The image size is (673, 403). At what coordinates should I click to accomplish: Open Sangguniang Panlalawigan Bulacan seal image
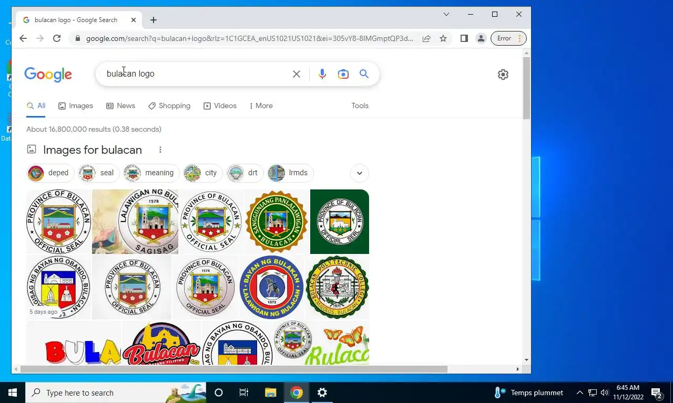tap(277, 221)
